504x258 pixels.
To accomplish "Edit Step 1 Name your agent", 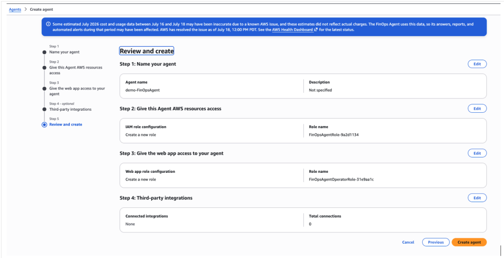I will (x=477, y=64).
